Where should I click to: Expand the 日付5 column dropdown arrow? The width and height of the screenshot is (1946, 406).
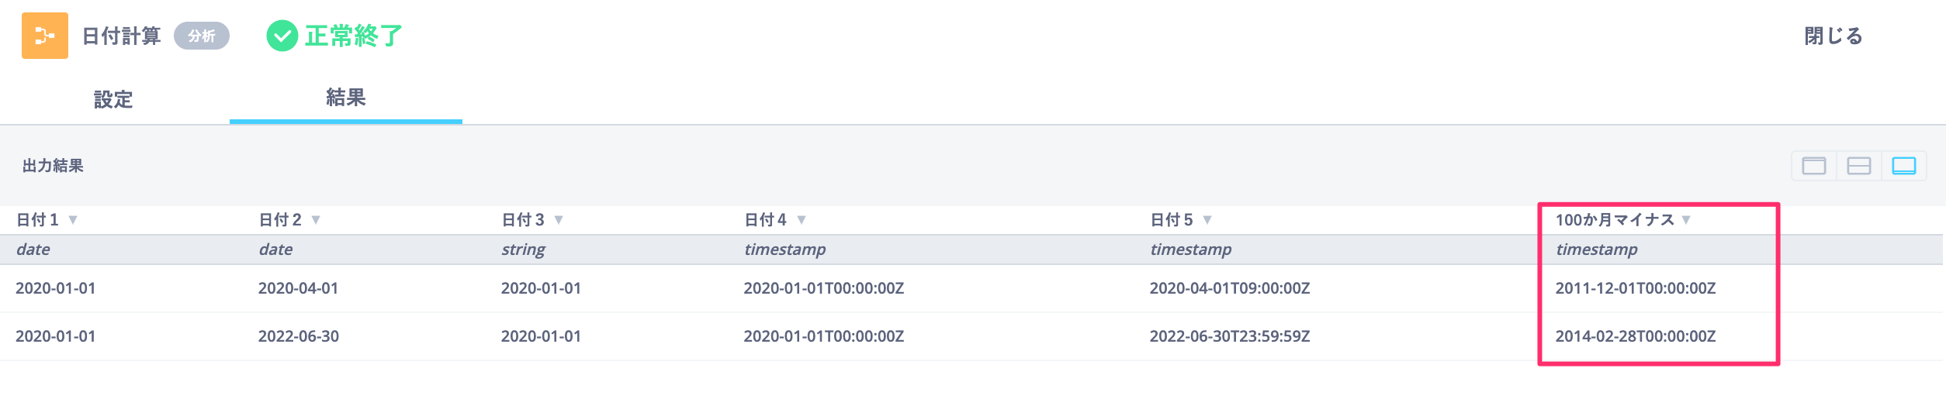[1207, 220]
